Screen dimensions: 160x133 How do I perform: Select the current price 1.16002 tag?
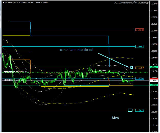[x=154, y=81]
